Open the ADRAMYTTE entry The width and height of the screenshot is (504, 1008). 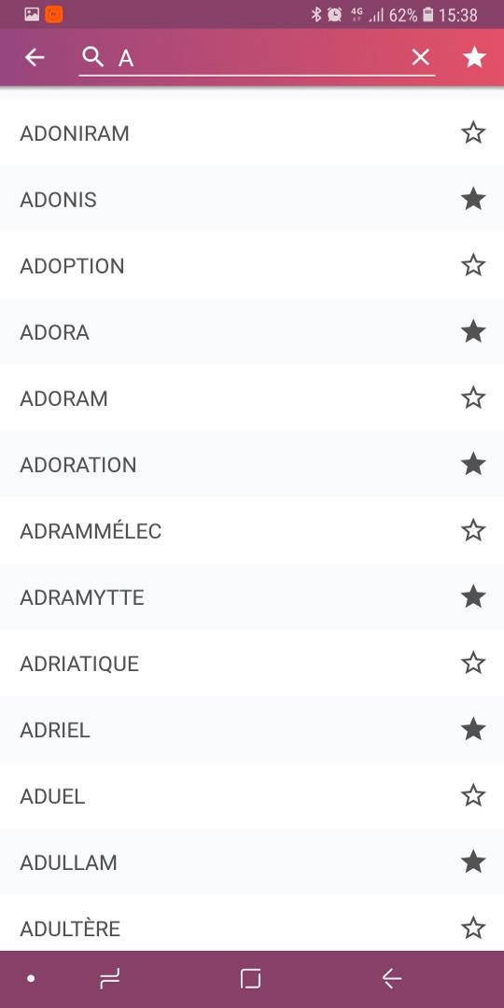coord(252,597)
